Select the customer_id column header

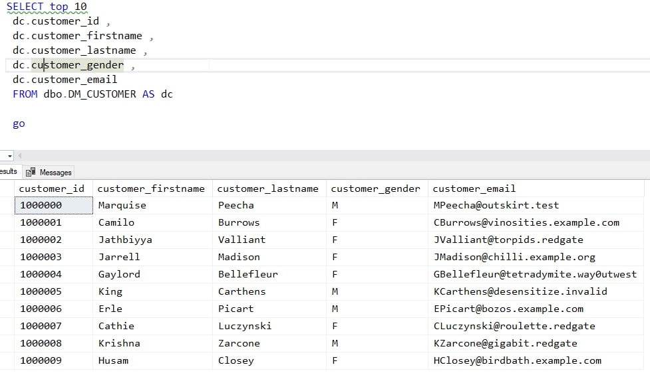[x=53, y=189]
